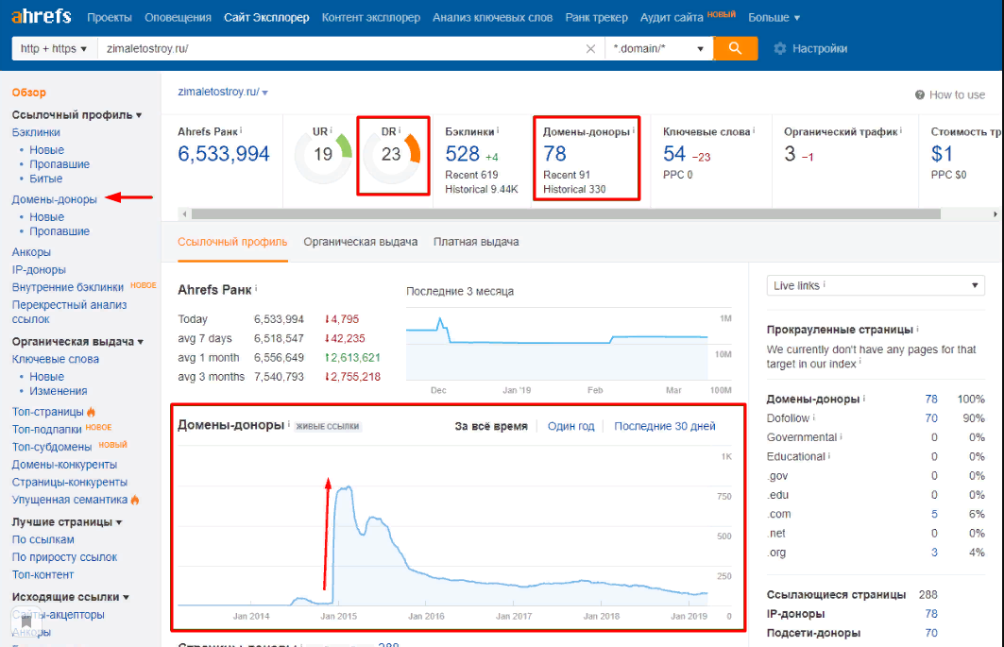Click the info icon next to UR

pyautogui.click(x=331, y=130)
